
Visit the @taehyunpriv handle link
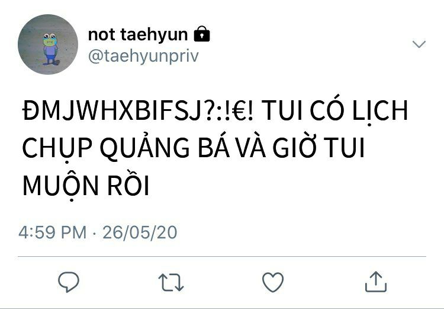143,56
